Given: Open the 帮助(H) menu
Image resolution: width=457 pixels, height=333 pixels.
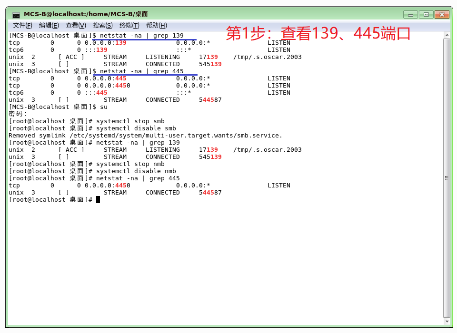Looking at the screenshot, I should [x=157, y=25].
